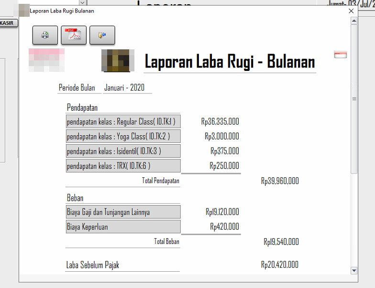
Task: Export the report using the PDF icon
Action: click(74, 35)
